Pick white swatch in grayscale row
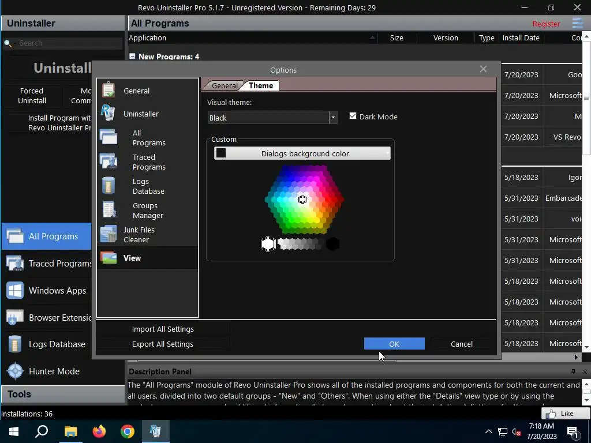591x443 pixels. coord(268,244)
